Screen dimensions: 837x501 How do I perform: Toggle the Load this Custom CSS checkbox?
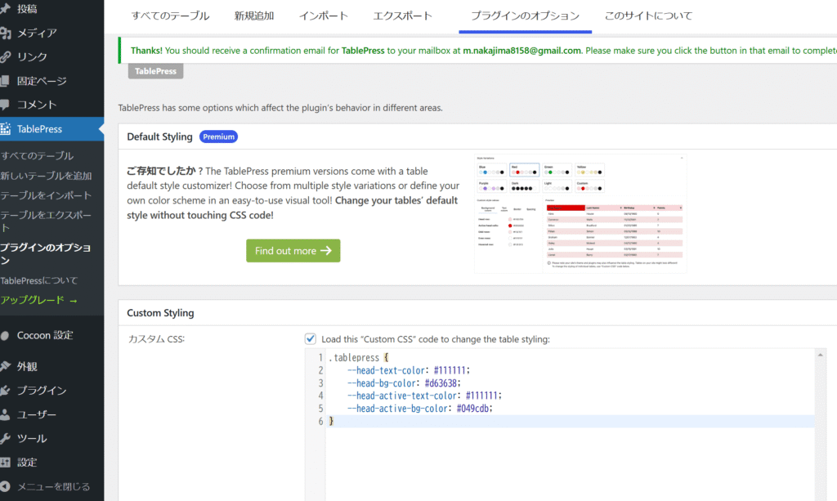[310, 339]
